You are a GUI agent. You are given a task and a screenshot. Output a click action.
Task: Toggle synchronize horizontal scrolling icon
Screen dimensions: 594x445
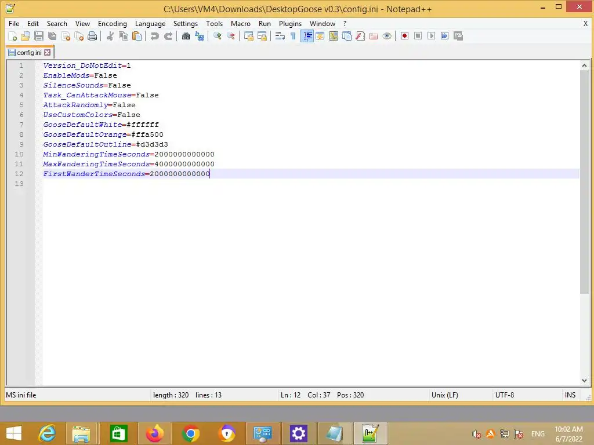click(x=262, y=36)
